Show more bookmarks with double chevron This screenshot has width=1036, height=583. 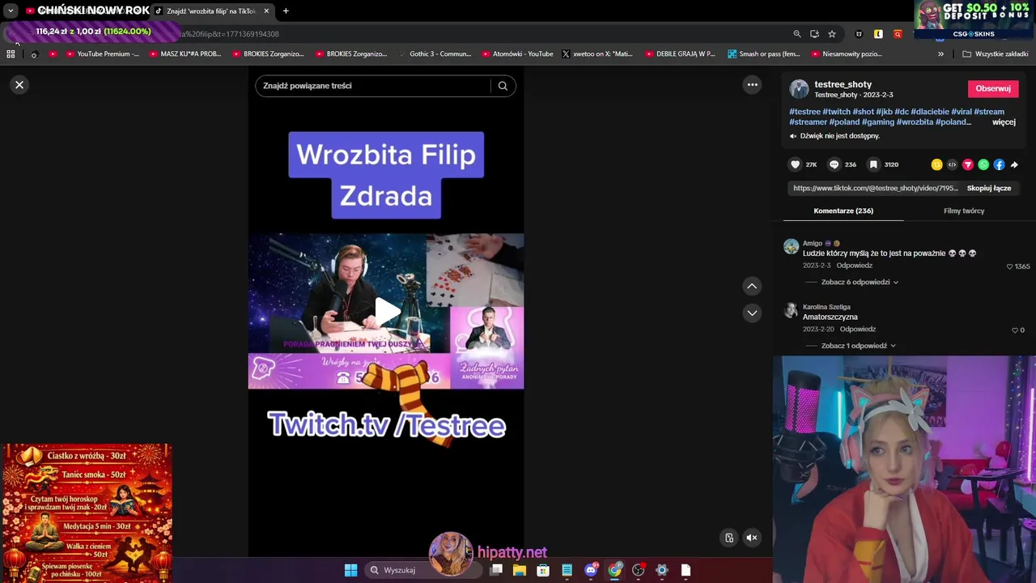940,54
